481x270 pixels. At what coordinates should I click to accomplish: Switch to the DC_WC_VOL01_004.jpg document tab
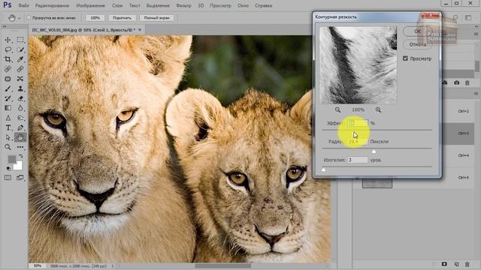(83, 30)
